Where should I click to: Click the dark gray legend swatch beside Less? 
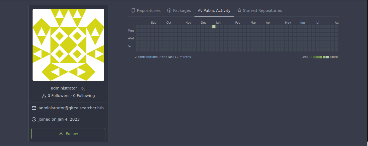tap(311, 57)
